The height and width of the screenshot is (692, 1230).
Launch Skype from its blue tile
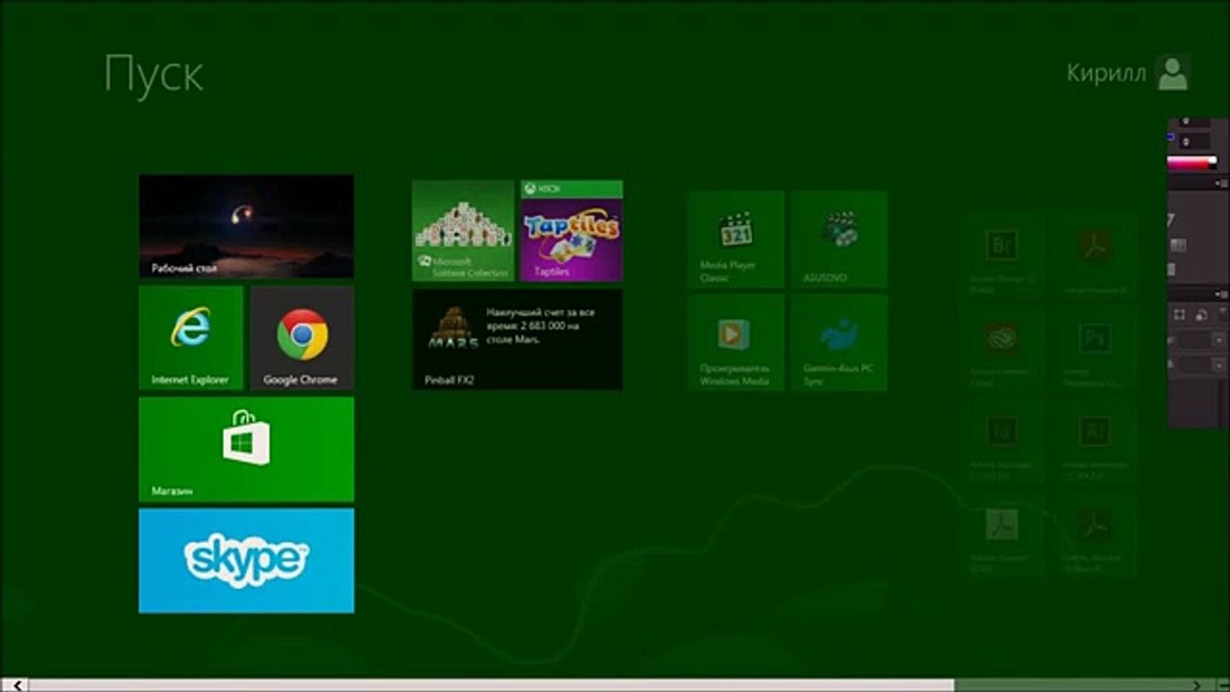point(246,560)
